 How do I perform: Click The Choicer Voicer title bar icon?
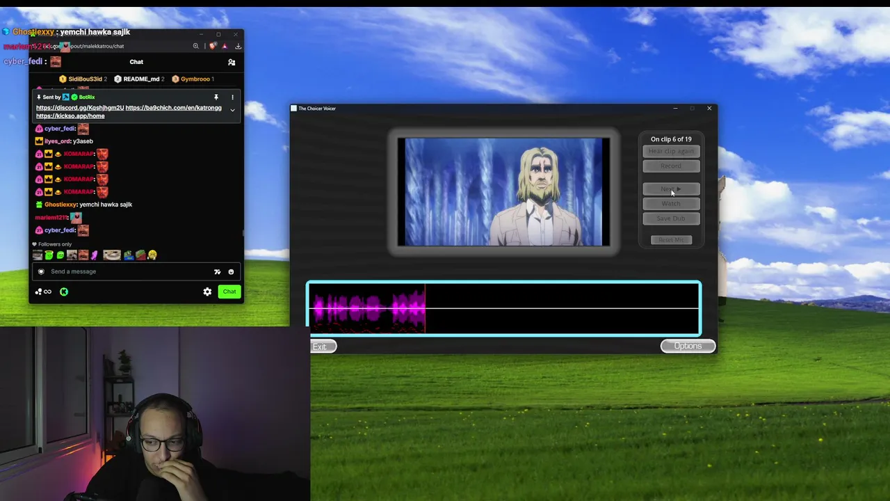tap(294, 109)
